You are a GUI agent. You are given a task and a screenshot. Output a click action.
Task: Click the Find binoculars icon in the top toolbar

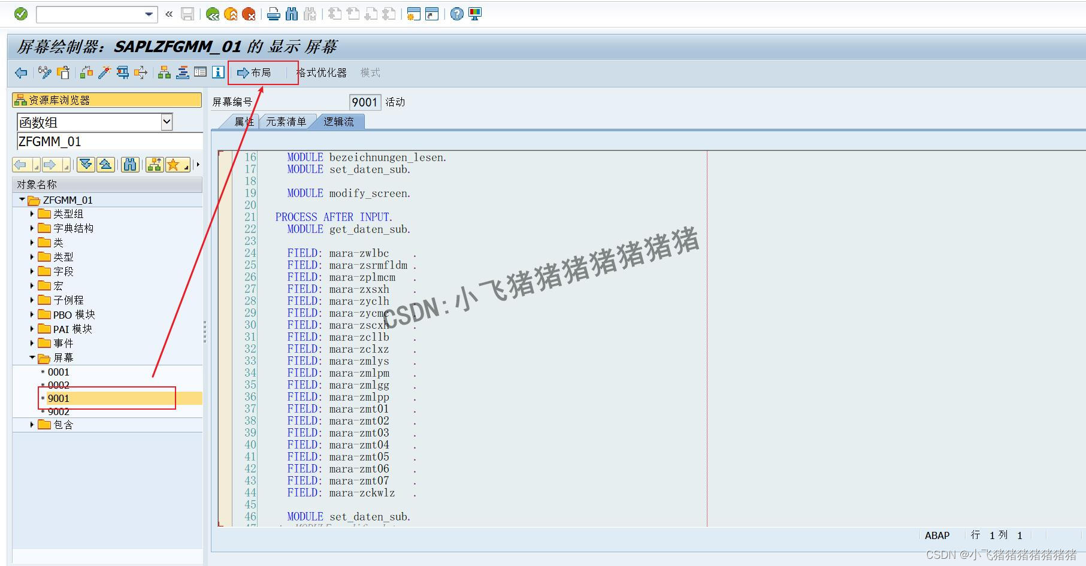(x=292, y=14)
